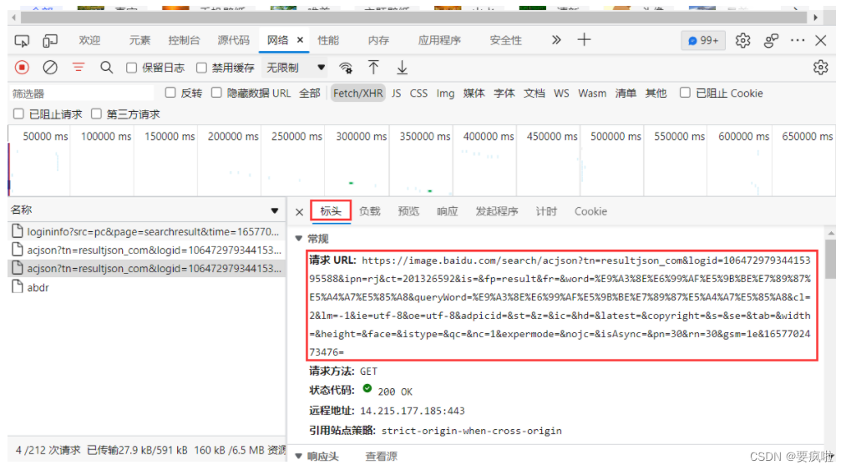Switch to the 控制台 tab
The width and height of the screenshot is (846, 470).
click(x=184, y=40)
